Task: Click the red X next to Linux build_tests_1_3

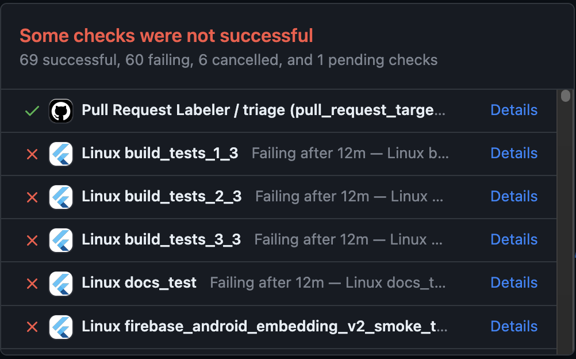Action: (32, 154)
